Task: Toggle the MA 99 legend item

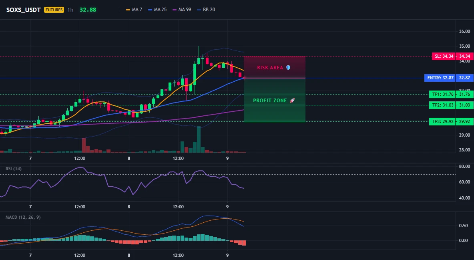Action: point(182,10)
